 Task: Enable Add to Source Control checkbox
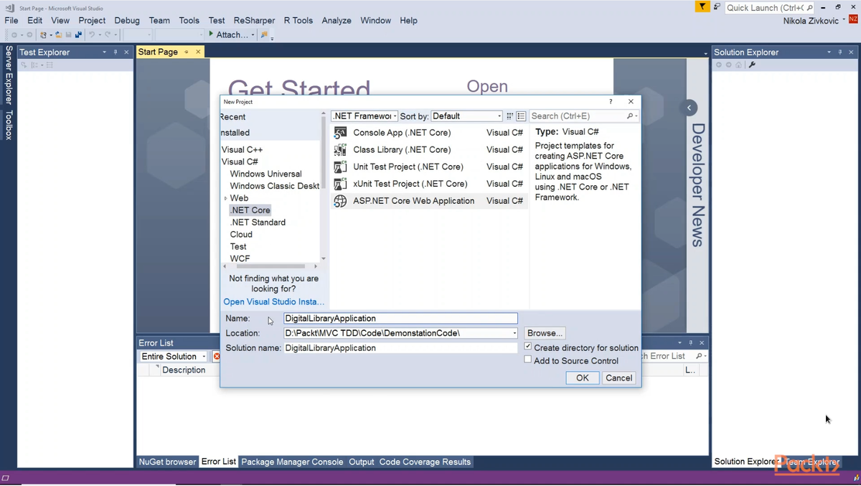tap(528, 360)
